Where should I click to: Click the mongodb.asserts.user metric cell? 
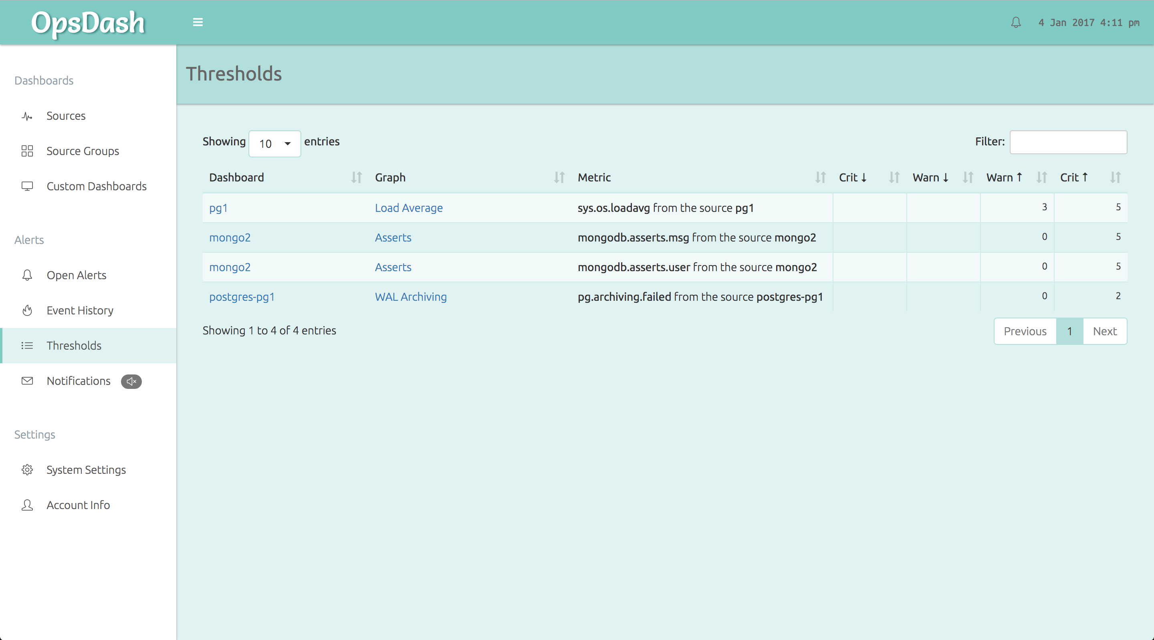coord(702,267)
